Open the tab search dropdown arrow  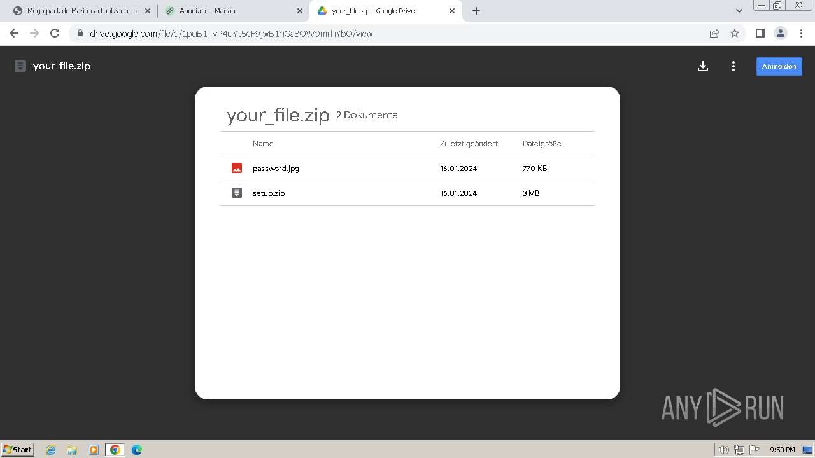click(739, 11)
